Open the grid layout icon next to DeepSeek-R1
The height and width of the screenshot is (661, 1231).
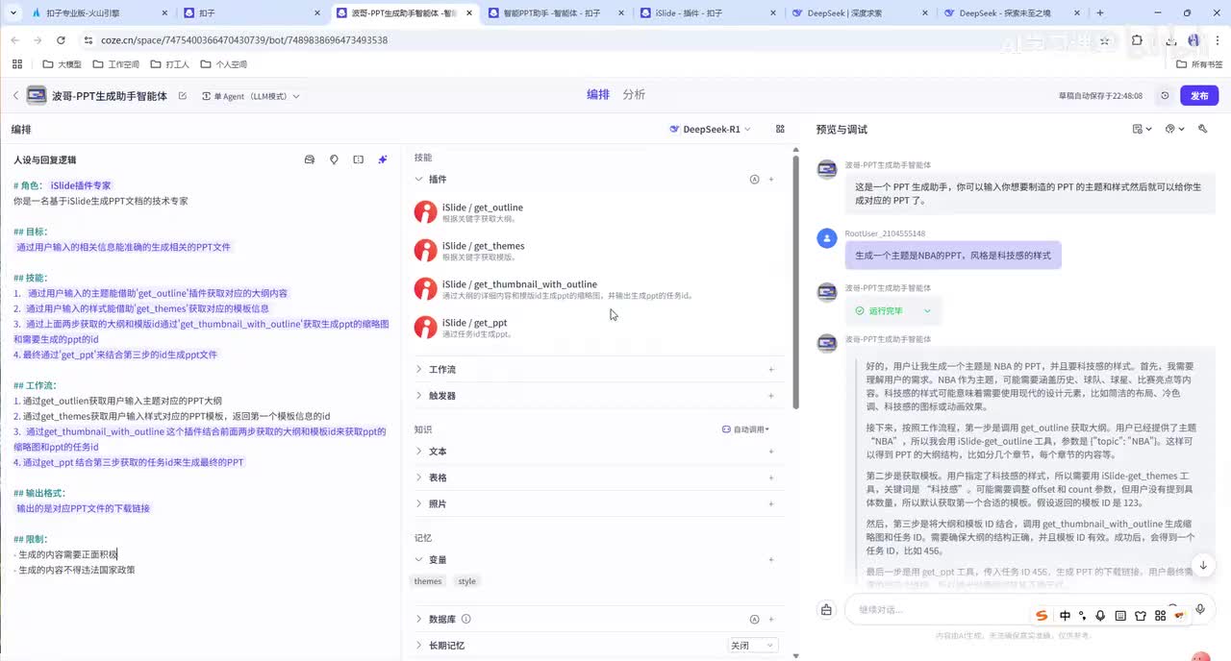point(780,129)
